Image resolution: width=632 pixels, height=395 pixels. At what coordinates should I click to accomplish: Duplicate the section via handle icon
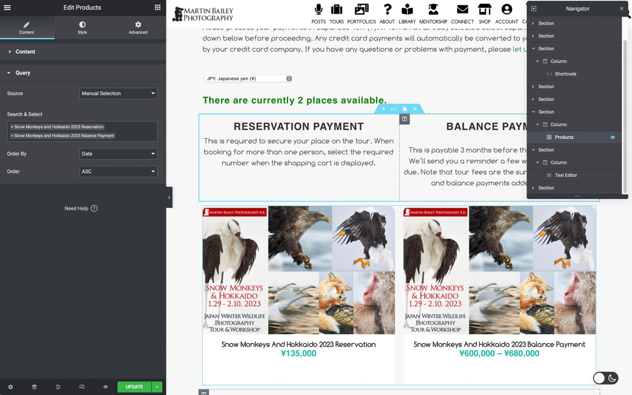[404, 109]
